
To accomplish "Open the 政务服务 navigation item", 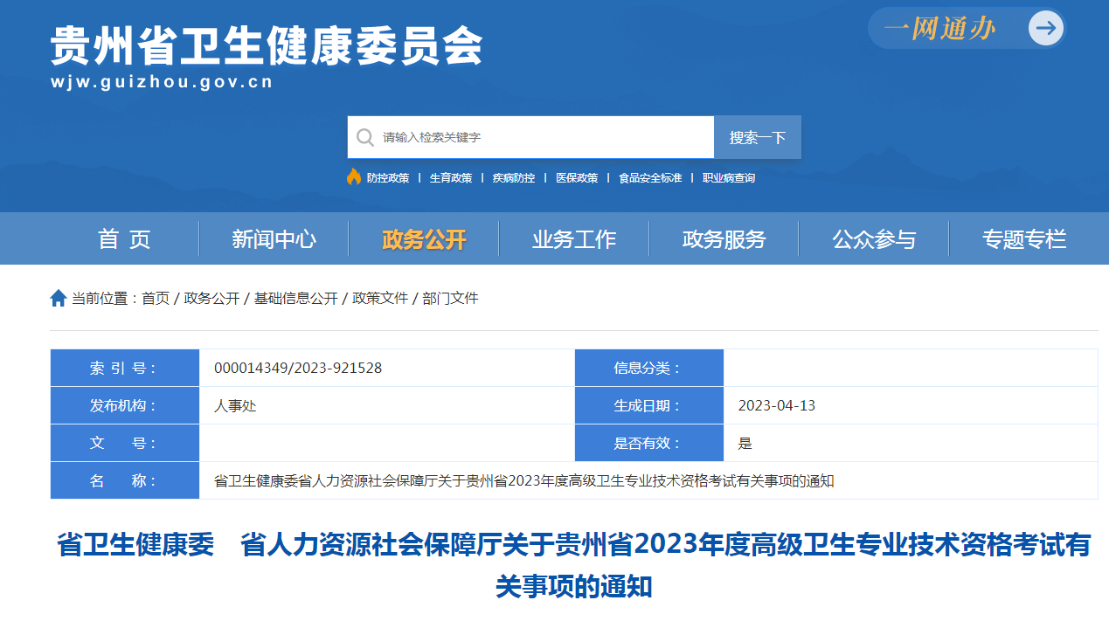I will 724,239.
